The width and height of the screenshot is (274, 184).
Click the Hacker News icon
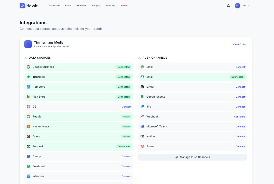point(28,127)
